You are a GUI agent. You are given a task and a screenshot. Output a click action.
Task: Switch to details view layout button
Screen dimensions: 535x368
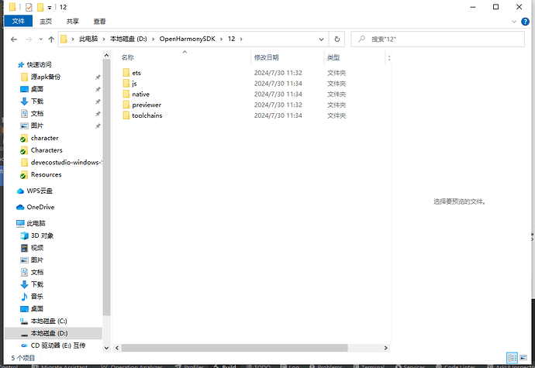coord(513,358)
